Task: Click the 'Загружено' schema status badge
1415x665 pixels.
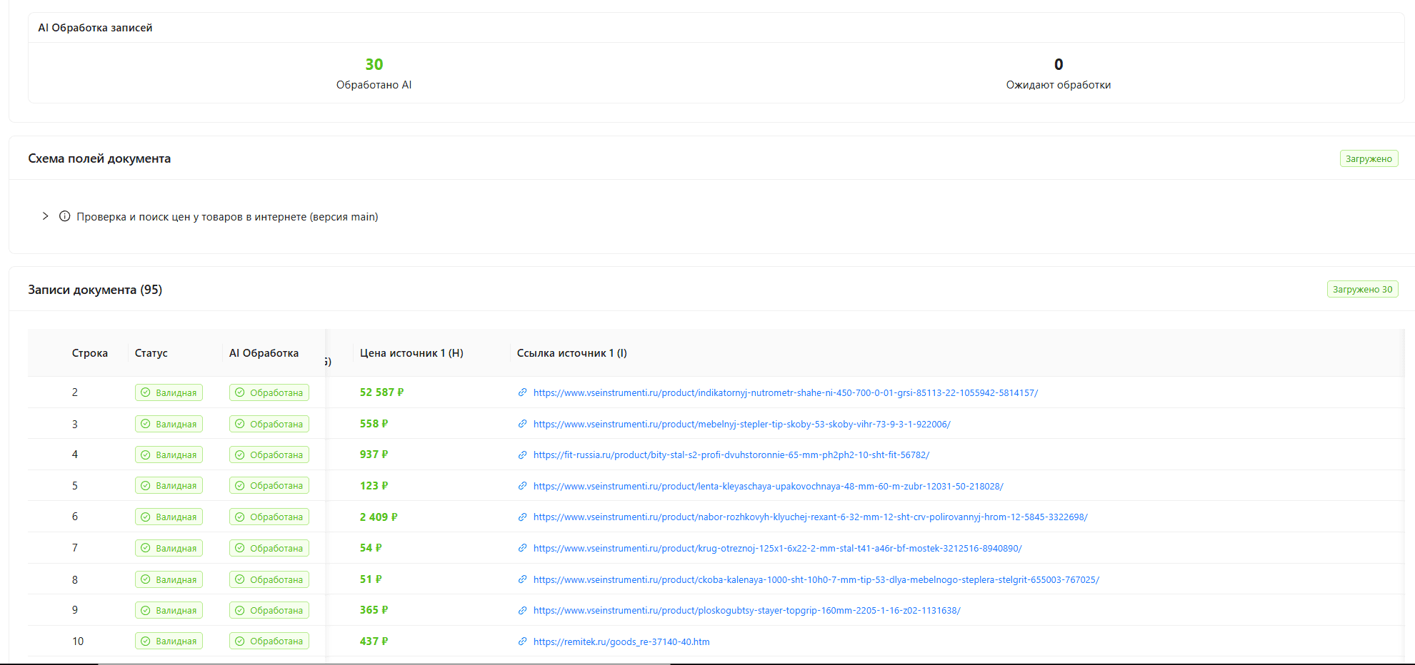Action: pyautogui.click(x=1368, y=158)
